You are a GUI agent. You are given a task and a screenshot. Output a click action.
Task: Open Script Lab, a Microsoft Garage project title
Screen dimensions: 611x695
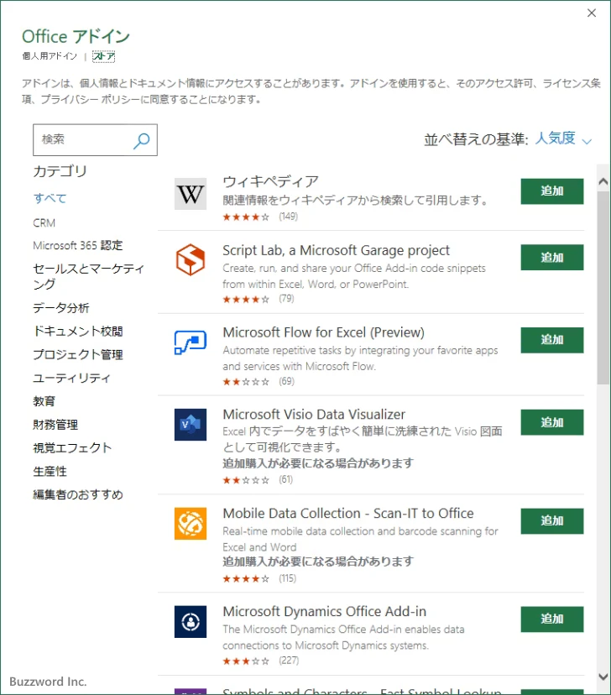(336, 250)
